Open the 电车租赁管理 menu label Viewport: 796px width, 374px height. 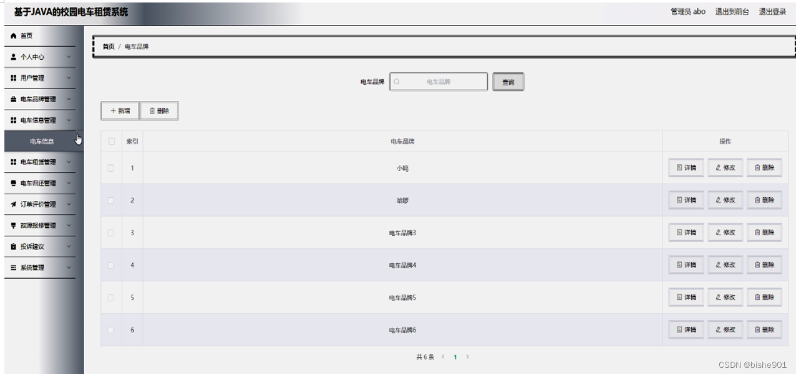point(38,162)
